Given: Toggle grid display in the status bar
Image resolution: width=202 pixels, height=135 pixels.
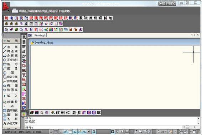Looking at the screenshot, I should (x=56, y=132).
